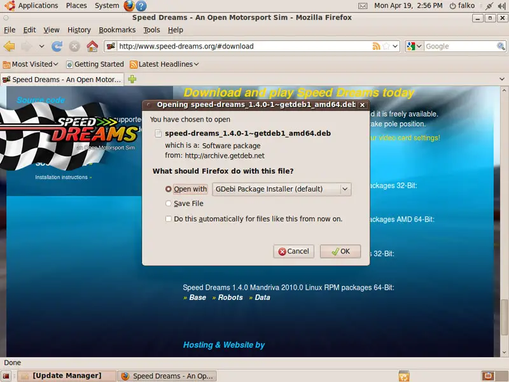Screen dimensions: 509x382
Task: Open the Edit menu
Action: point(29,30)
